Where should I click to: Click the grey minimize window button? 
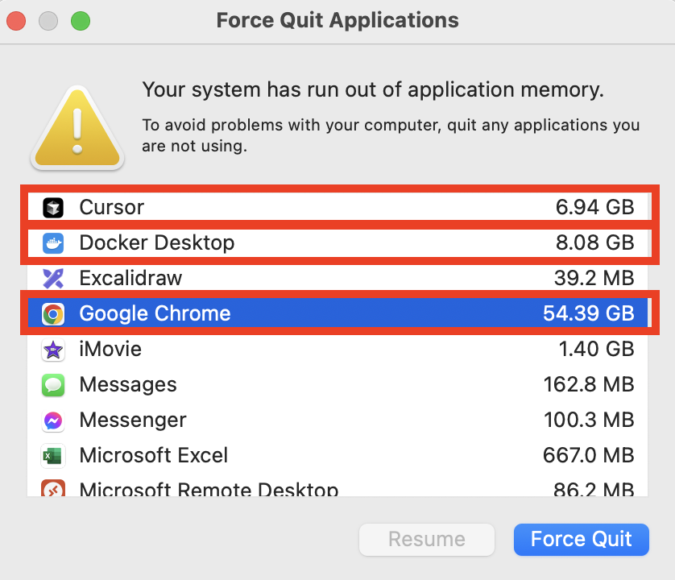click(48, 21)
